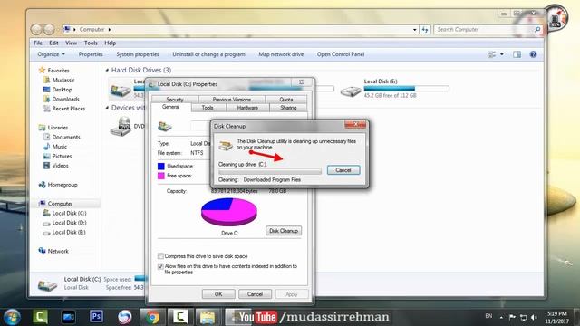Image resolution: width=580 pixels, height=326 pixels.
Task: Open the address bar history dropdown
Action: point(415,30)
